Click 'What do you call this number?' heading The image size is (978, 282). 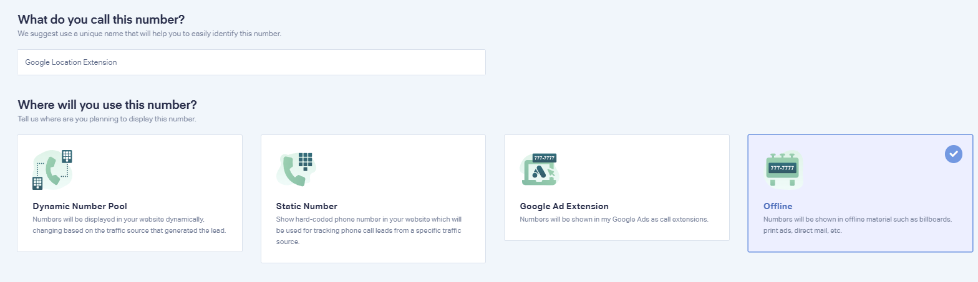pos(101,19)
